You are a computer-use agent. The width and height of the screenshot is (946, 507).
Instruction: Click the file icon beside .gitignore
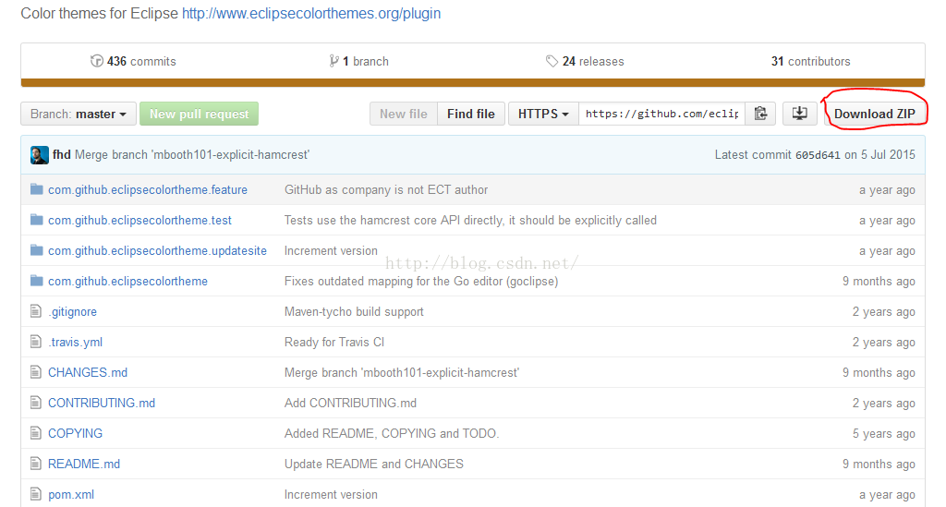pos(36,311)
